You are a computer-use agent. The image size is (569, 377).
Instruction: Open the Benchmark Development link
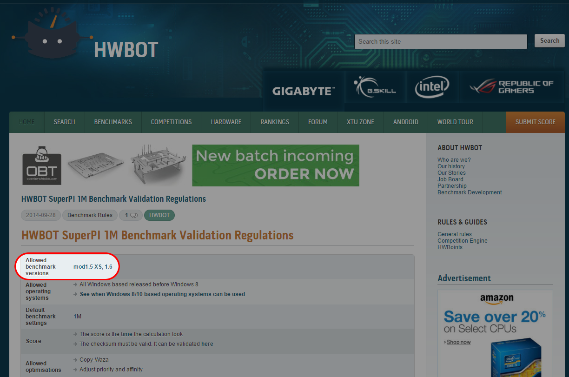470,192
